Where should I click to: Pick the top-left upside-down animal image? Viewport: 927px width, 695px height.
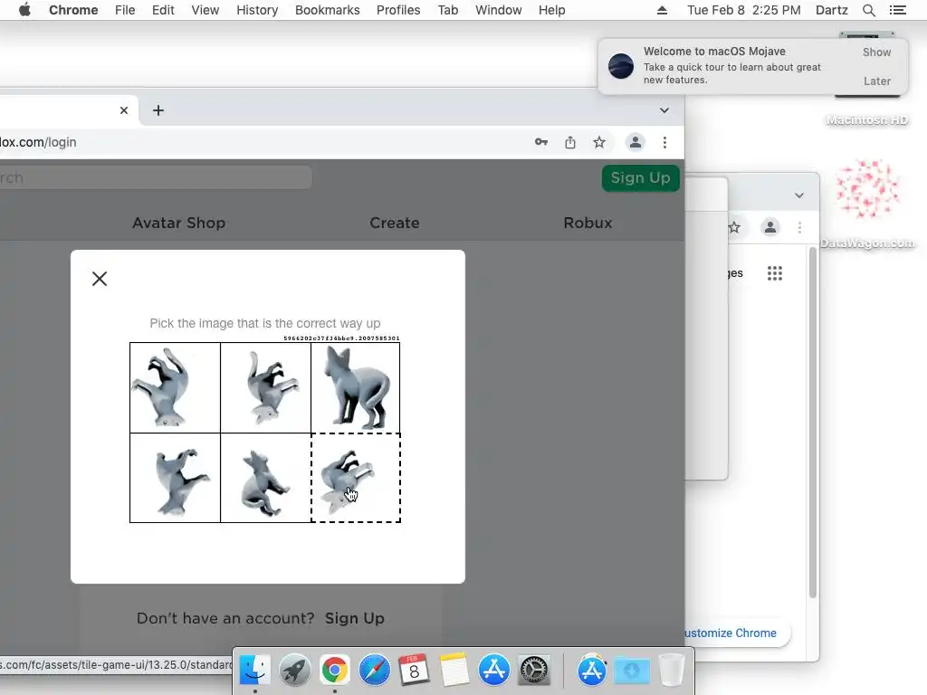tap(175, 387)
